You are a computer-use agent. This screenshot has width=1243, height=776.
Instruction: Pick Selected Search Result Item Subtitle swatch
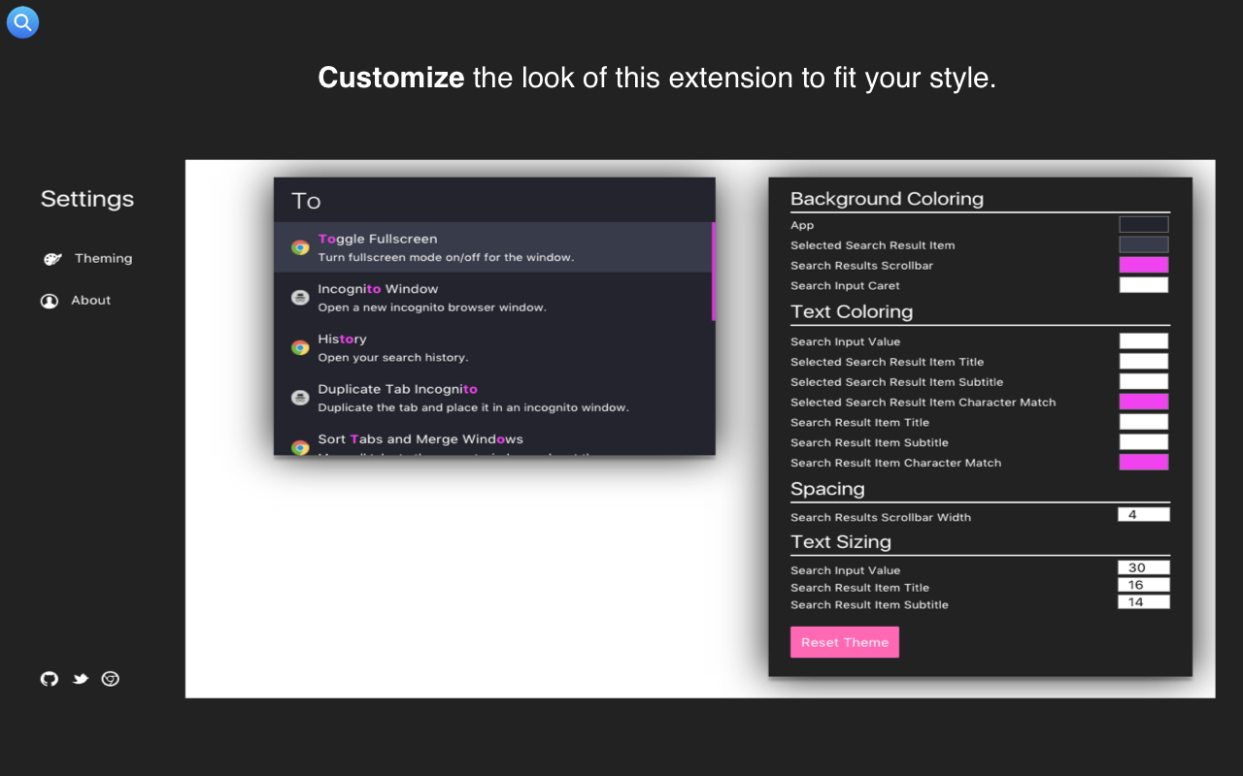point(1144,382)
